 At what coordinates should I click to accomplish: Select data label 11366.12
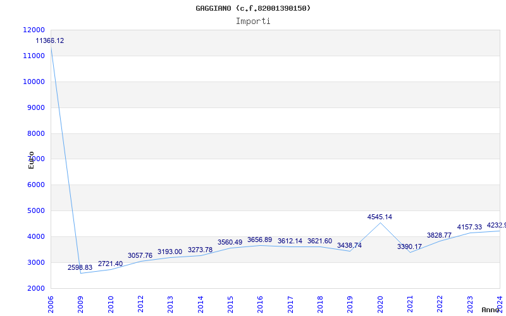pos(50,40)
